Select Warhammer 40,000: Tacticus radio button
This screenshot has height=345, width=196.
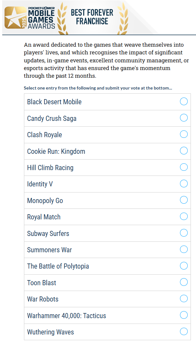[184, 315]
